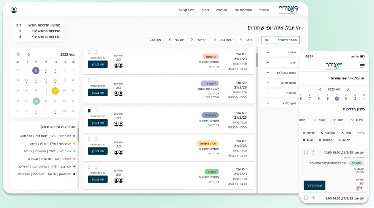Screen dimensions: 374x208
Task: Open upcoming training 'יום שלישי | 17/6' row
Action: coord(53,144)
